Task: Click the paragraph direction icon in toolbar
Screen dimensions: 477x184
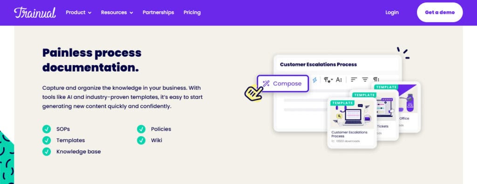Action: [376, 79]
